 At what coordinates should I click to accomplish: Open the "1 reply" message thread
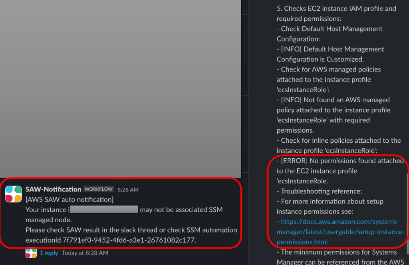click(49, 253)
